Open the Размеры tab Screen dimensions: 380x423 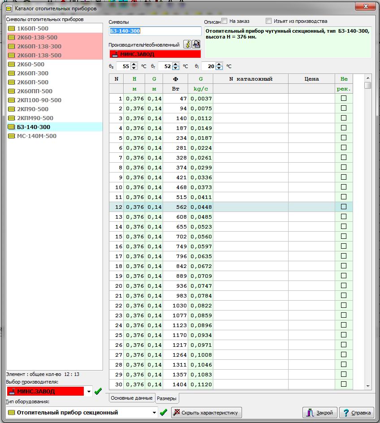pyautogui.click(x=166, y=398)
